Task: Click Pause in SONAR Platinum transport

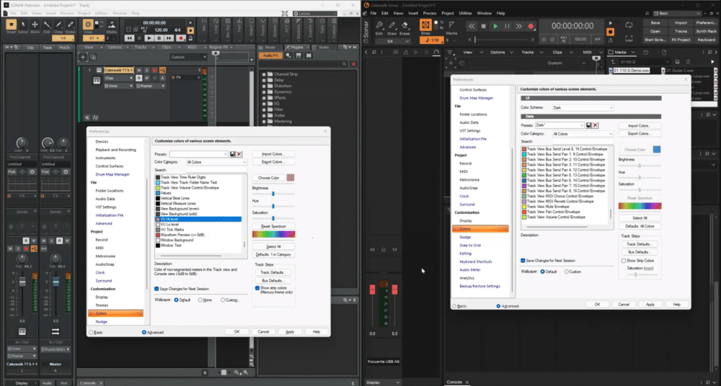Action: pos(159,38)
